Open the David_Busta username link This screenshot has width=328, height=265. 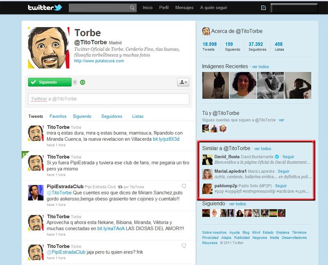(x=227, y=157)
